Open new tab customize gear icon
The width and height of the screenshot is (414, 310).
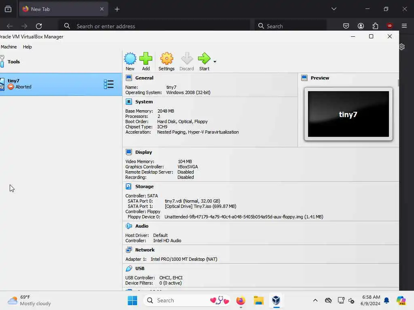tap(402, 47)
